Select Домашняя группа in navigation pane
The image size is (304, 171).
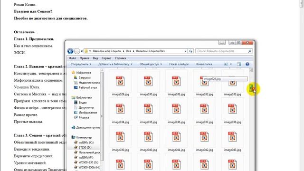click(x=86, y=128)
